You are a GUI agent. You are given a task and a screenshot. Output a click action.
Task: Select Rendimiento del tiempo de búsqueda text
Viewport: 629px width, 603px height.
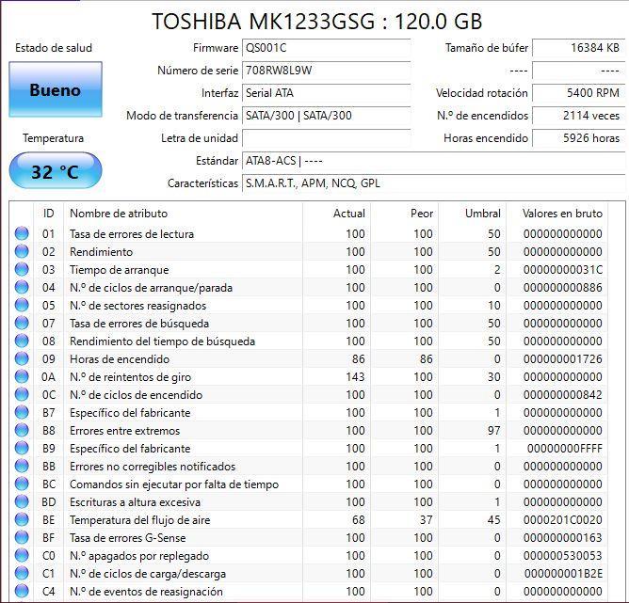tap(163, 341)
